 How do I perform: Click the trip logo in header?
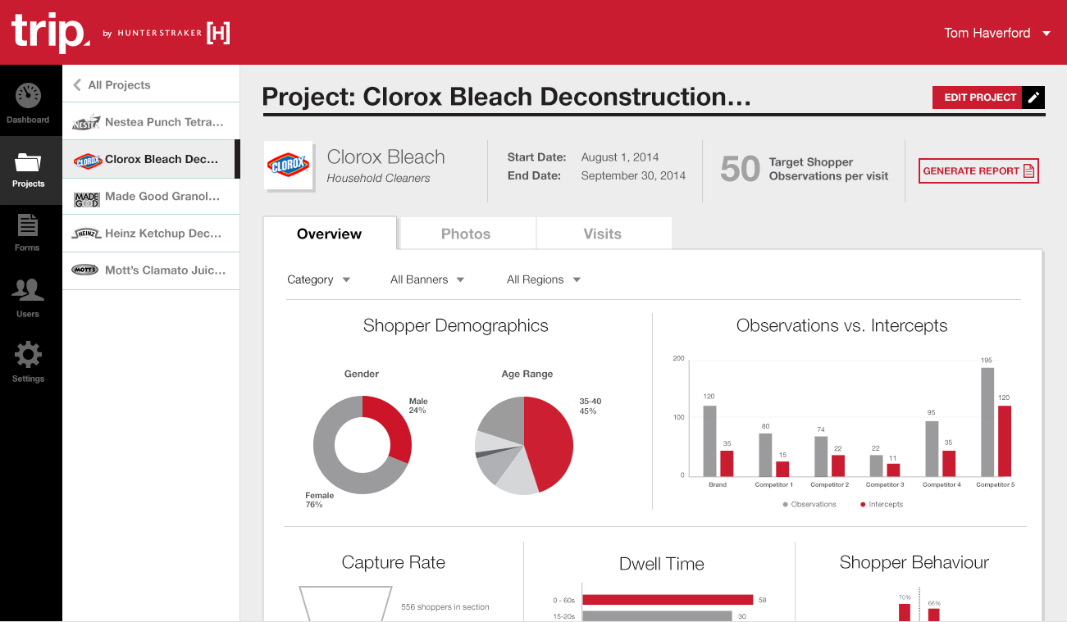click(50, 33)
